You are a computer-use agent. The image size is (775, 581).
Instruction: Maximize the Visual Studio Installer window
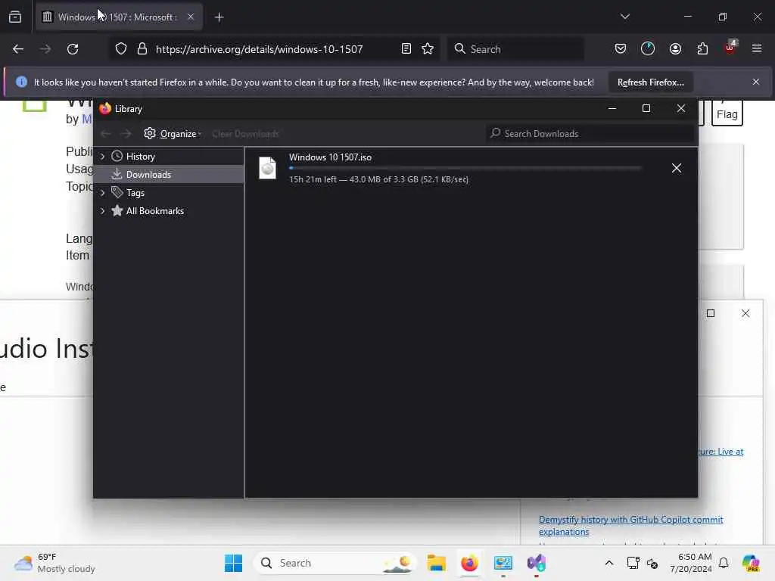click(711, 313)
